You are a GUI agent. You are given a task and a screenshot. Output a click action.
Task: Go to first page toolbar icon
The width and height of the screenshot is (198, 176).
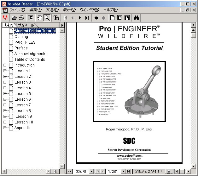pos(65,18)
